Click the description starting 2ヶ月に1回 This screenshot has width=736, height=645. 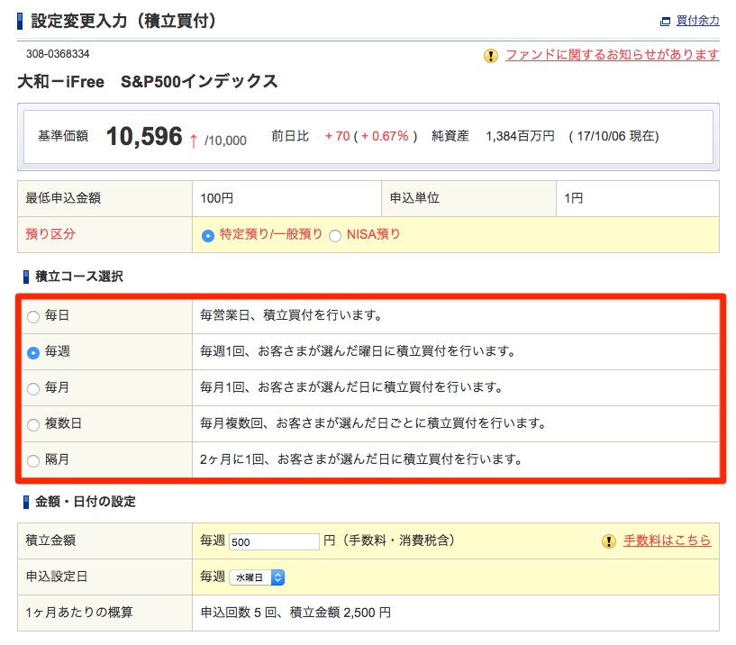[x=361, y=459]
